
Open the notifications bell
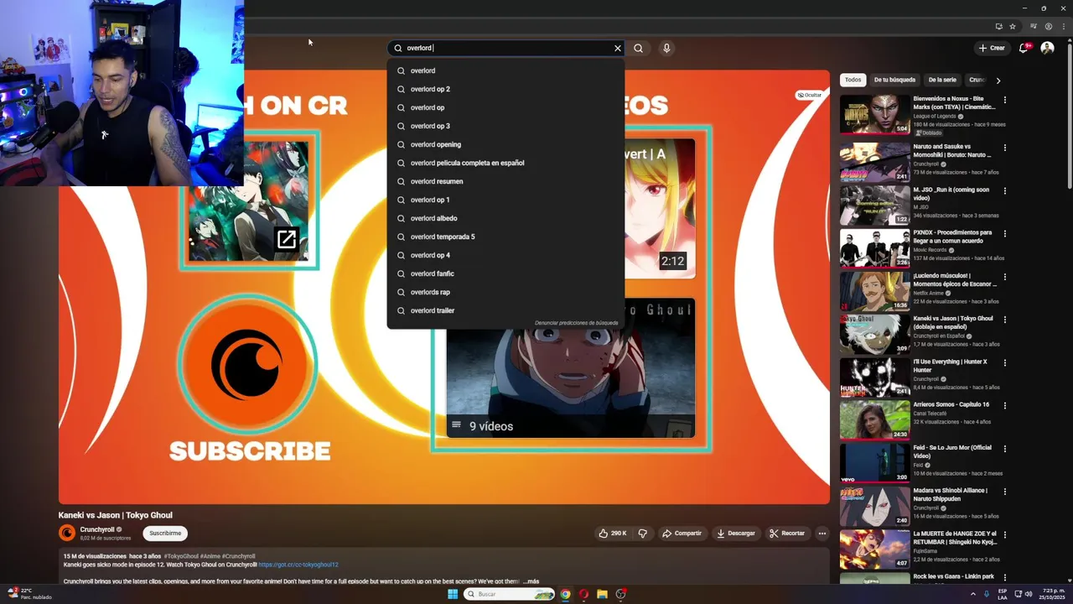click(1024, 48)
